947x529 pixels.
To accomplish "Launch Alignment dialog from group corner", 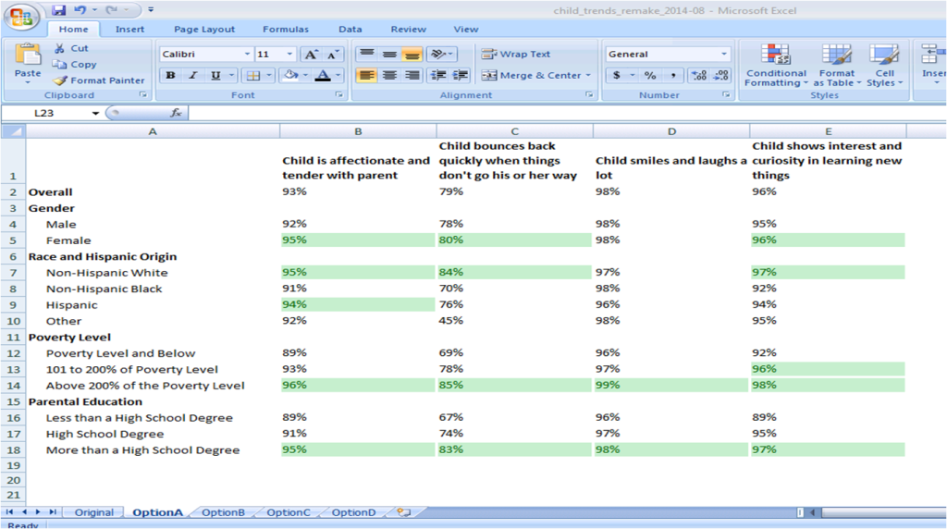I will coord(589,95).
